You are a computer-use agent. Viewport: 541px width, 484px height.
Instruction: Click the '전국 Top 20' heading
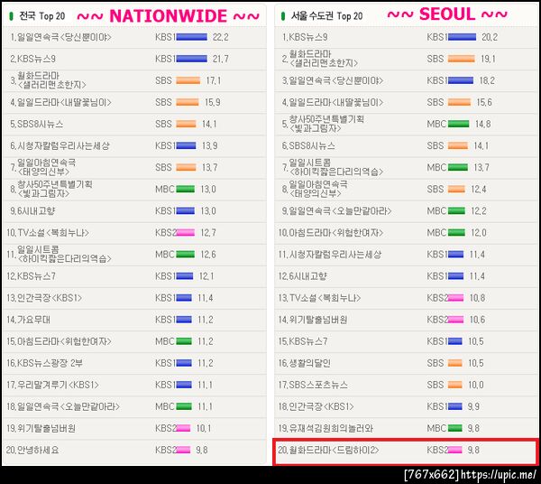pos(42,16)
